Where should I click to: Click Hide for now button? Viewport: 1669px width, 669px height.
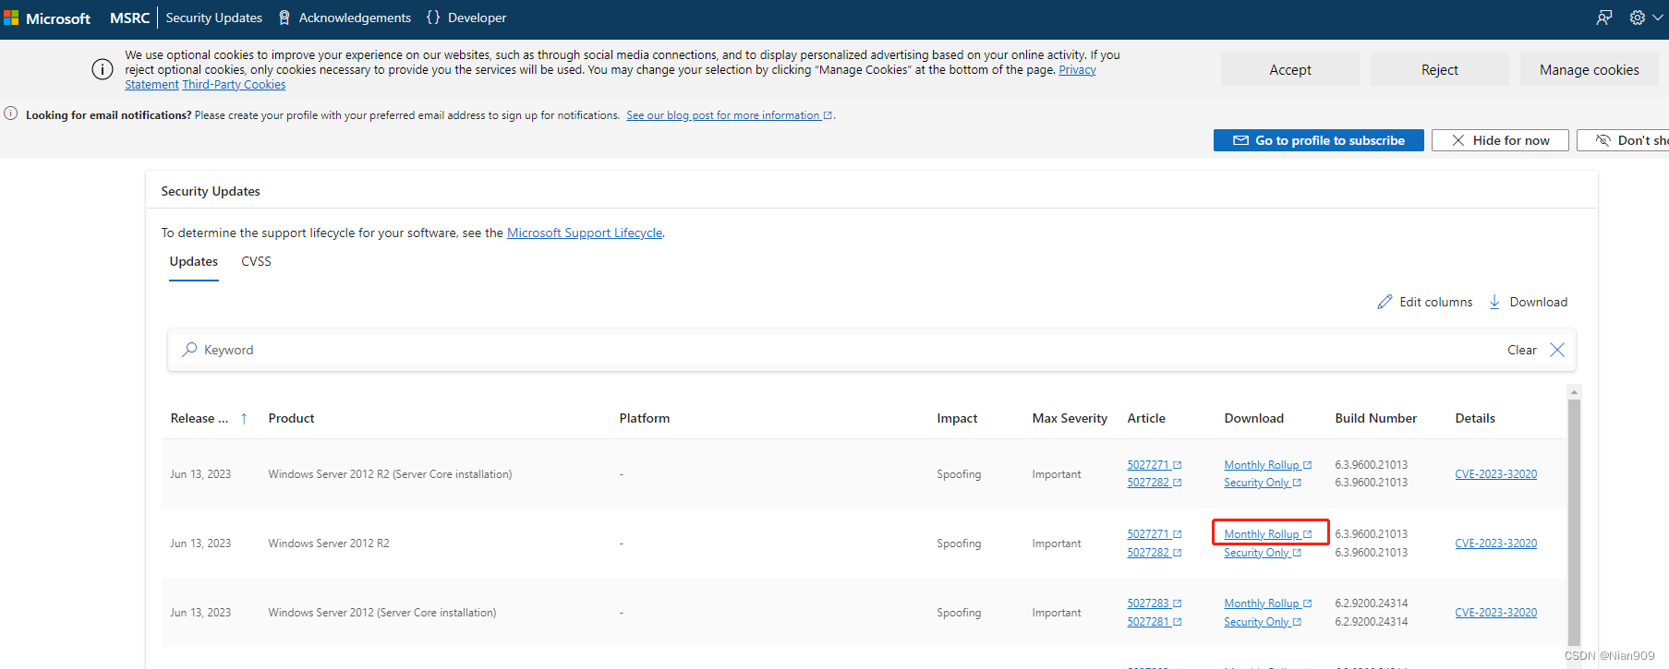[1500, 140]
